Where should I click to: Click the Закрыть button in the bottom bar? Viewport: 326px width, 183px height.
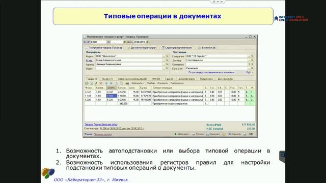point(234,134)
